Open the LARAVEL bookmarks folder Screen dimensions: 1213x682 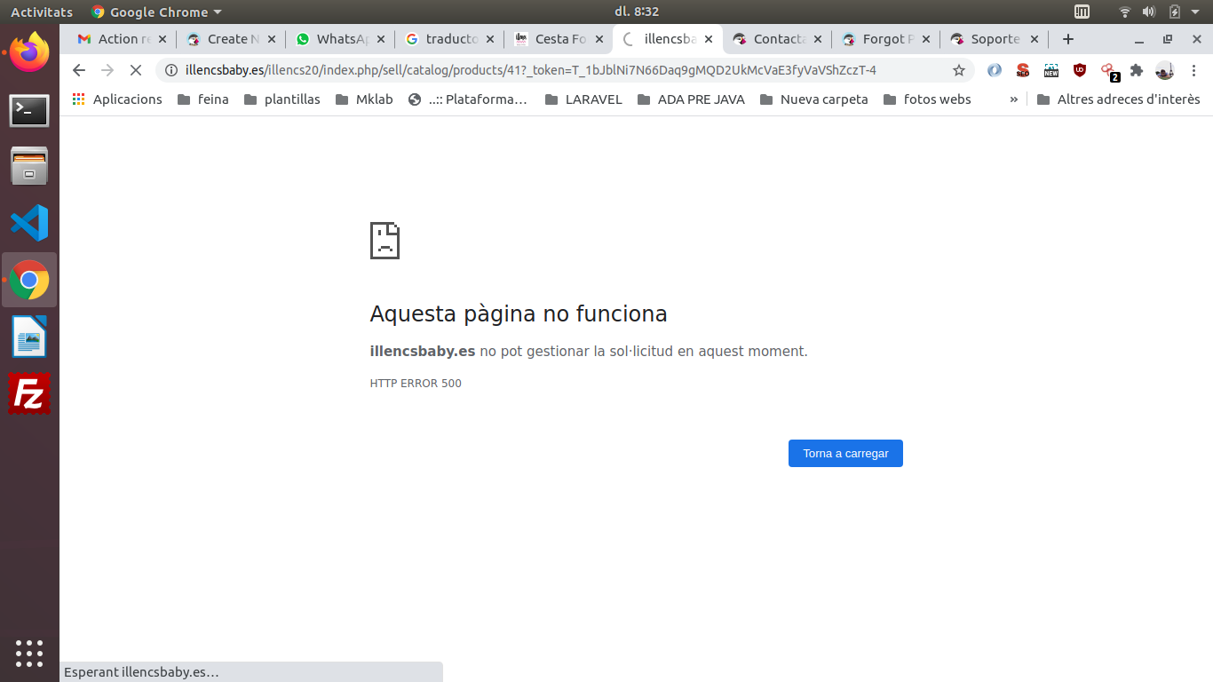click(583, 99)
